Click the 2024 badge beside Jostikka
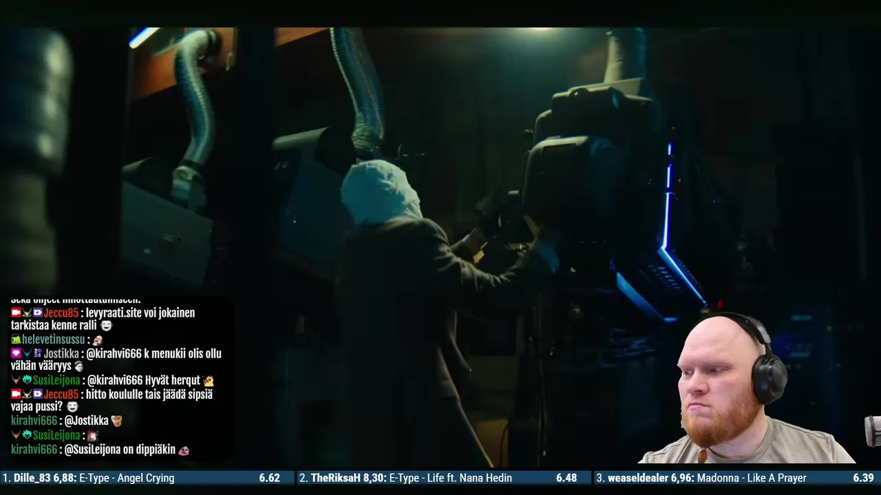This screenshot has height=495, width=881. (x=38, y=353)
